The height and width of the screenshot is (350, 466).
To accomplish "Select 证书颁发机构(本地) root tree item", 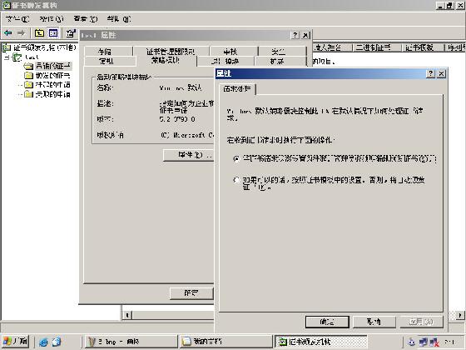I will click(44, 47).
